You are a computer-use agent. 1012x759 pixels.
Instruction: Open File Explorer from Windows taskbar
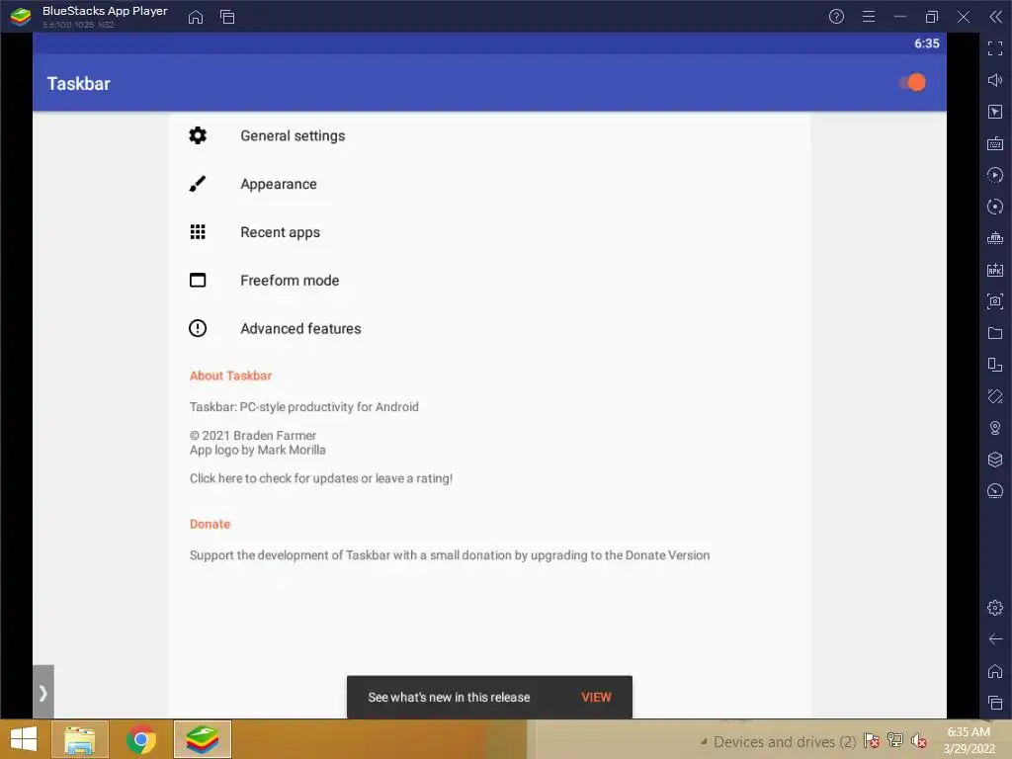(80, 739)
